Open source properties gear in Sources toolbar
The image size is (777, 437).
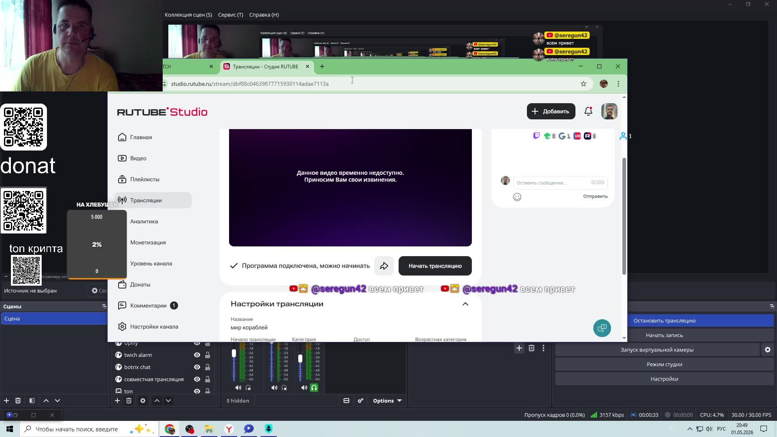pos(143,401)
